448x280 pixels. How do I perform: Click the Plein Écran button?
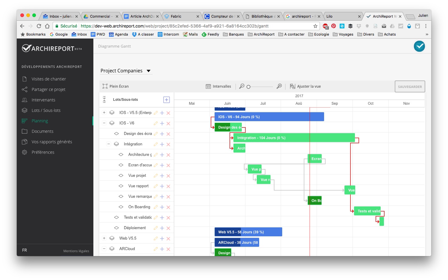tap(116, 86)
